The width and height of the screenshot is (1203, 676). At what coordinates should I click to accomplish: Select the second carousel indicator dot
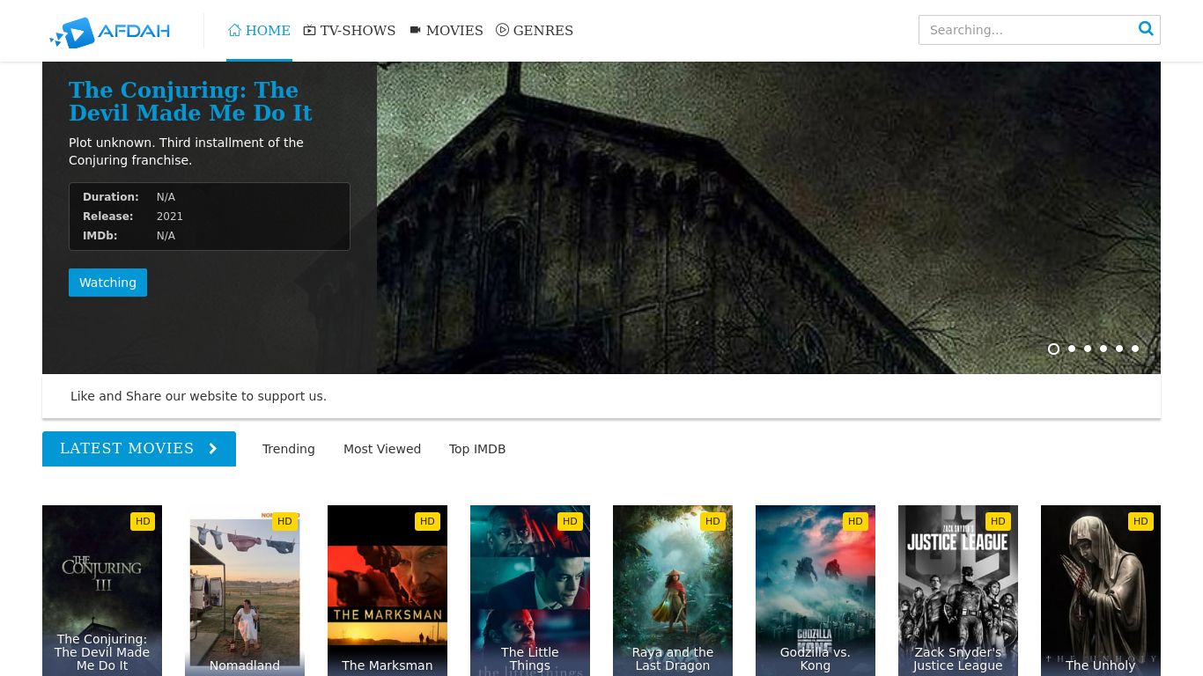[1072, 349]
